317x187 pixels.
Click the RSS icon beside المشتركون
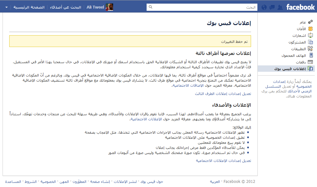coord(310,42)
